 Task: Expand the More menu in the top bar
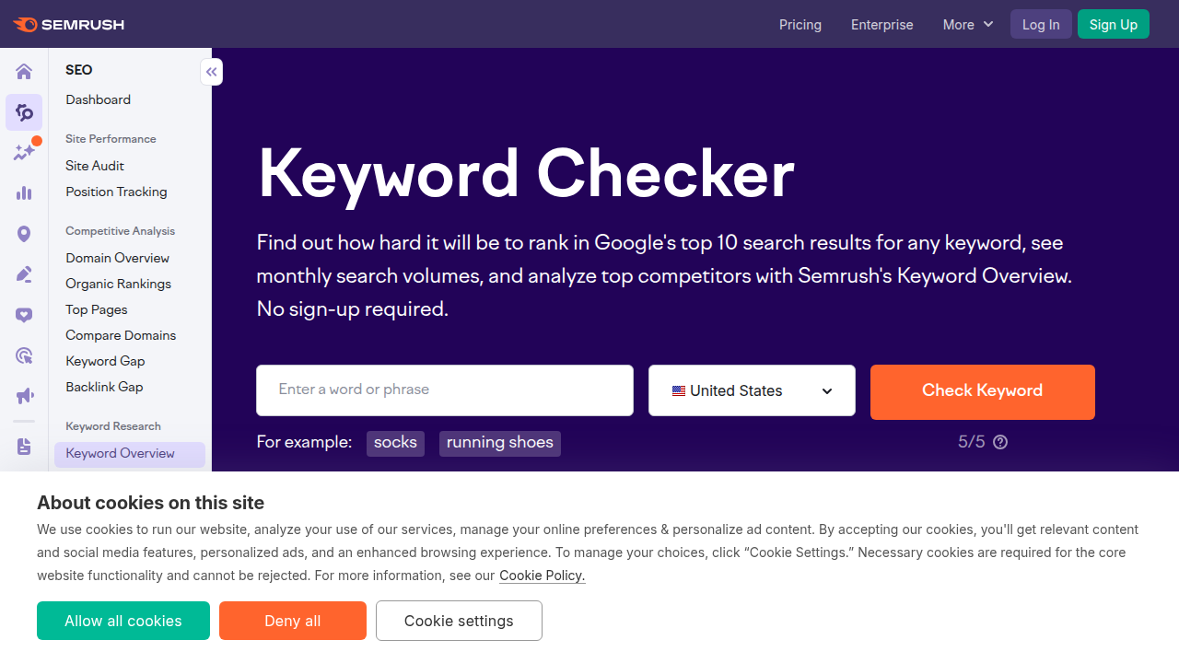point(966,24)
